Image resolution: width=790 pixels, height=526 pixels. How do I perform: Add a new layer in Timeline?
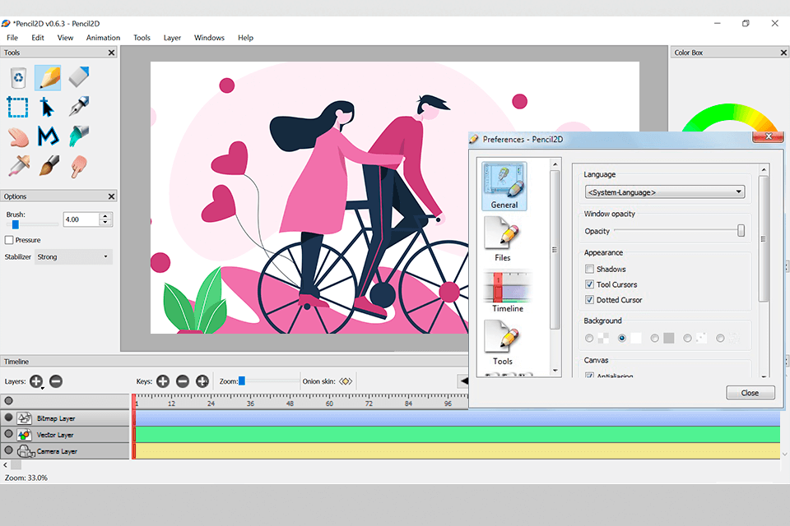36,381
